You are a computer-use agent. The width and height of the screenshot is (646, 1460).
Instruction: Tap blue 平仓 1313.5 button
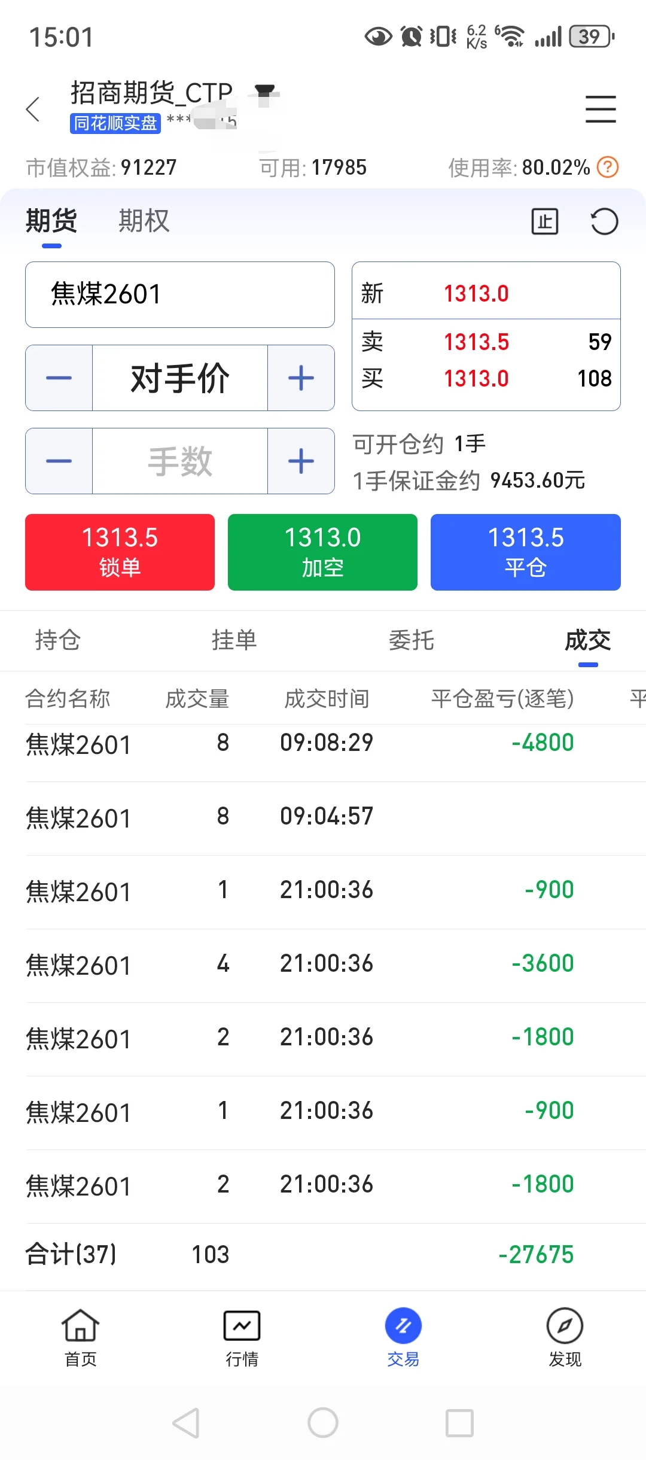pyautogui.click(x=526, y=552)
